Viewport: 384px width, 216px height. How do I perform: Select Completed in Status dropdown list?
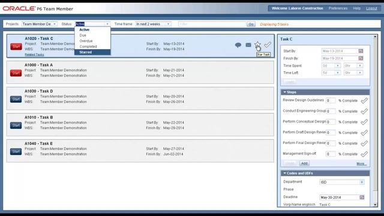(92, 47)
